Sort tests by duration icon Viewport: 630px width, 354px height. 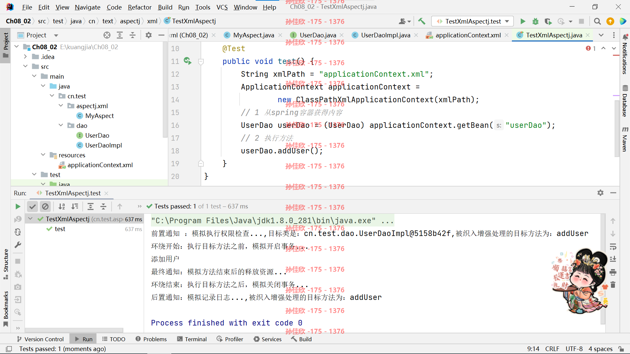75,206
